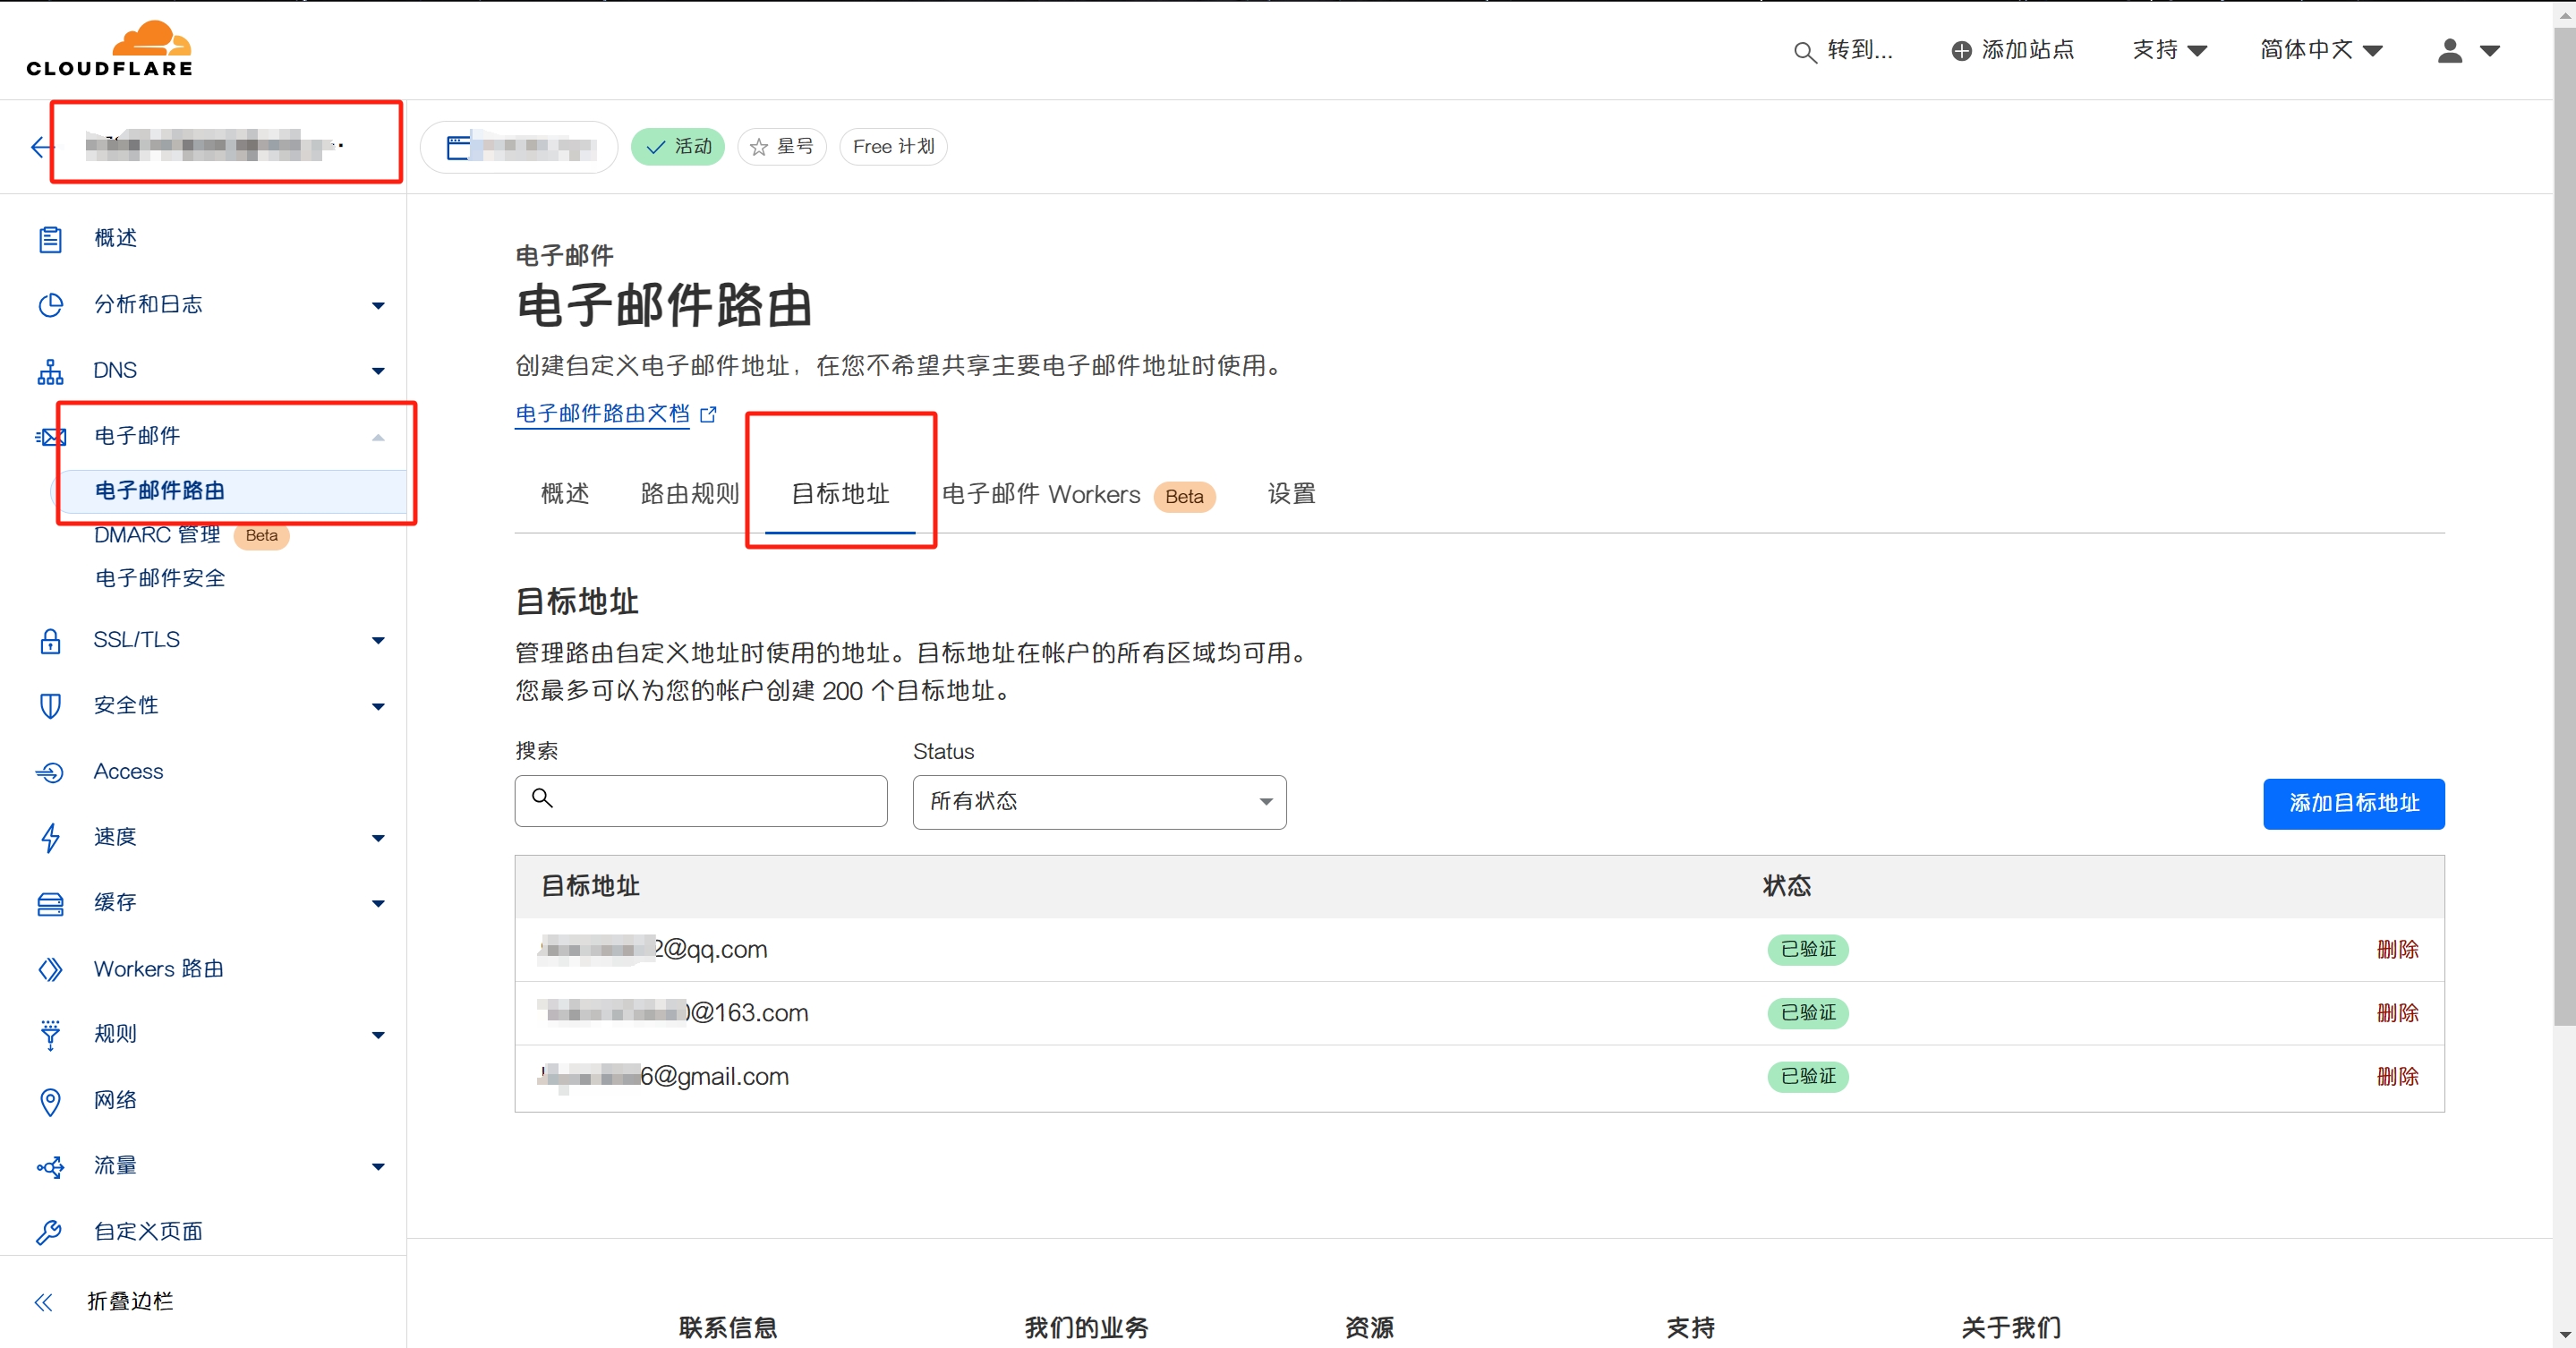2576x1348 pixels.
Task: Click the 添加站点 link
Action: (x=2013, y=50)
